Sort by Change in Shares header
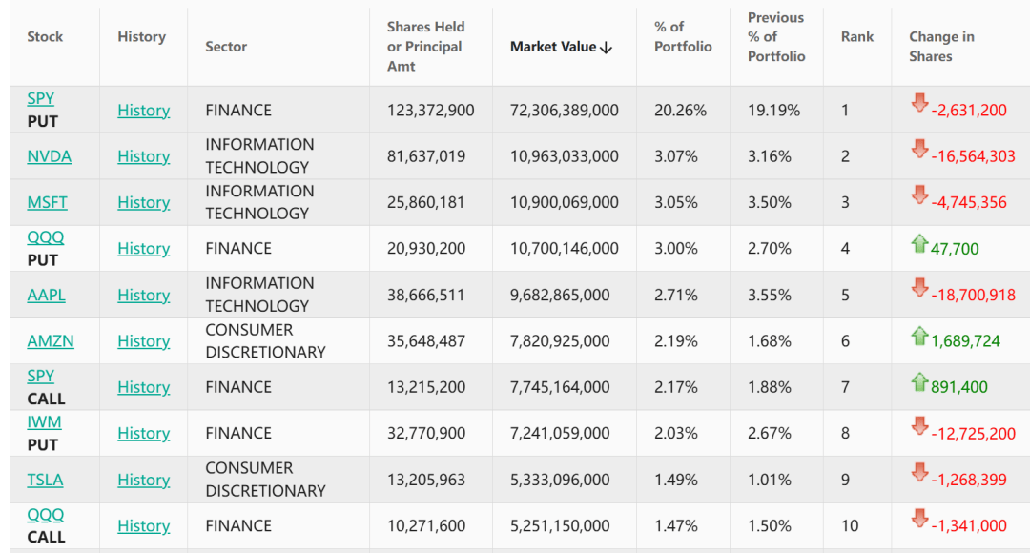 941,47
